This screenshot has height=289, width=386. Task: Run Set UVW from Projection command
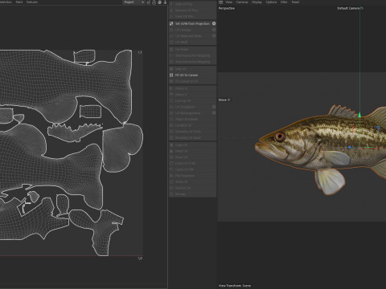tap(192, 23)
